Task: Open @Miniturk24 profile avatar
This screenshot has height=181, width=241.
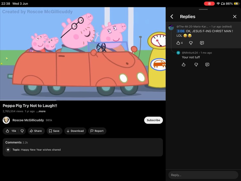Action: pyautogui.click(x=178, y=53)
